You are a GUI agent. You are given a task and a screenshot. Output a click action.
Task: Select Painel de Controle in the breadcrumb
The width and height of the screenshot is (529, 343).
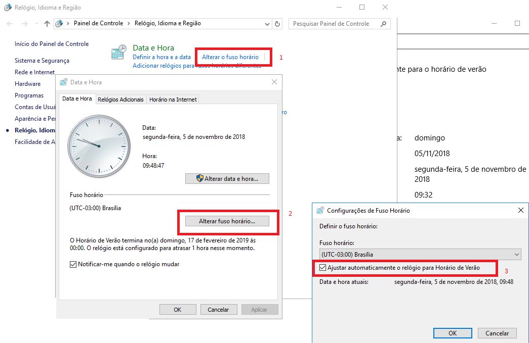coord(99,23)
